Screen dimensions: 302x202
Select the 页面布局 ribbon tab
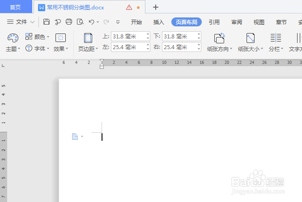[187, 22]
